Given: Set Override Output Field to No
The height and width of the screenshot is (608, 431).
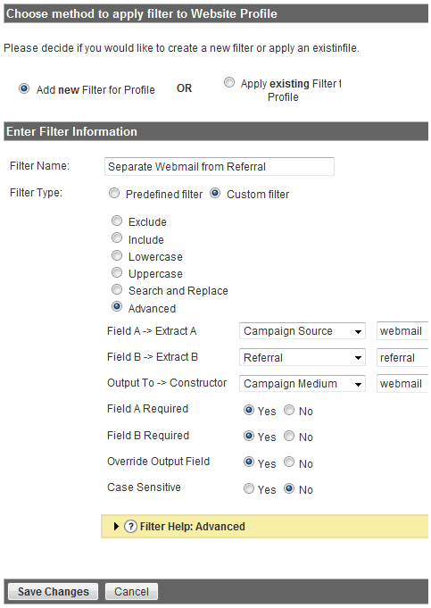Looking at the screenshot, I should (x=289, y=462).
